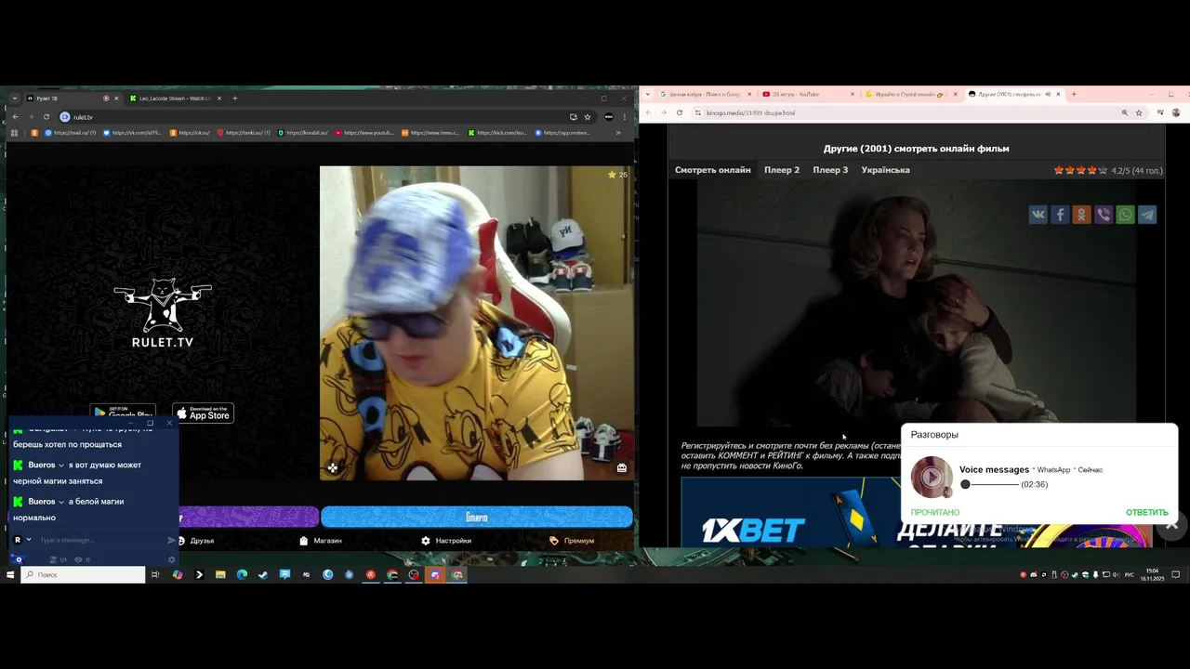
Task: Share via Viber icon on player
Action: (x=1104, y=215)
